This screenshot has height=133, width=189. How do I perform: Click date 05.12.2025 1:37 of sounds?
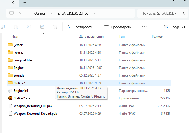click(x=90, y=75)
